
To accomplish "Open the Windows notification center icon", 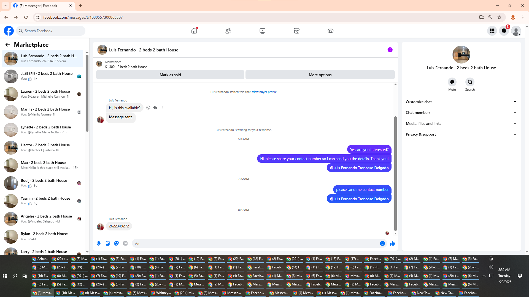I will [520, 276].
